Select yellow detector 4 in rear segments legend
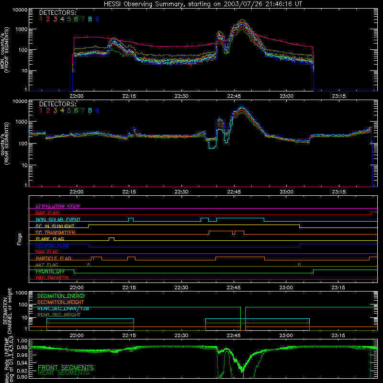The width and height of the screenshot is (383, 383). click(62, 111)
